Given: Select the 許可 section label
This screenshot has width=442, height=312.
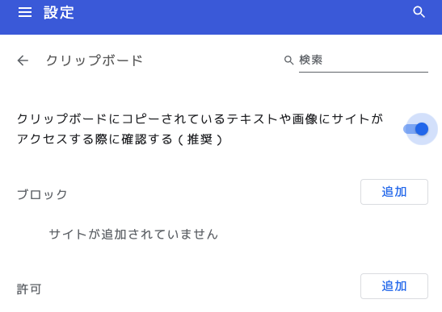Looking at the screenshot, I should tap(29, 289).
